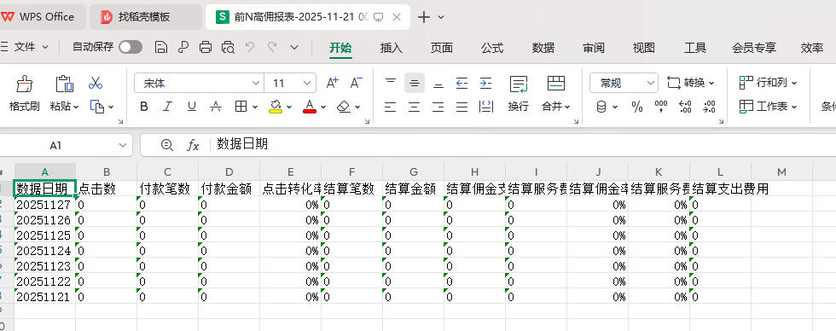Open the File (文件) menu
The image size is (836, 331).
(25, 47)
